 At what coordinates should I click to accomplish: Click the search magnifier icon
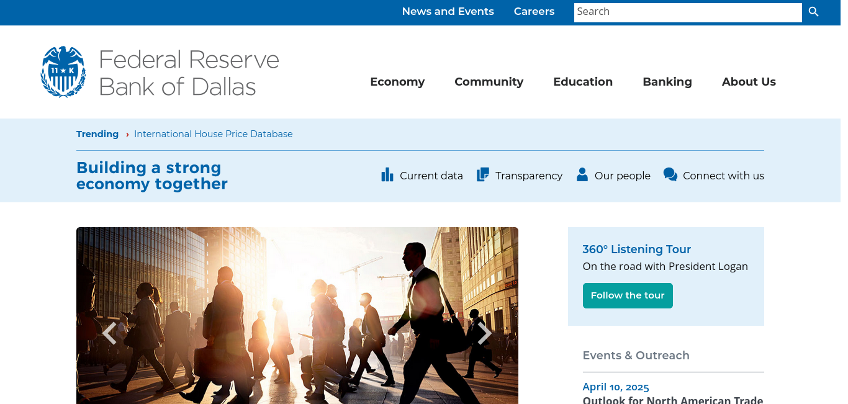coord(813,12)
